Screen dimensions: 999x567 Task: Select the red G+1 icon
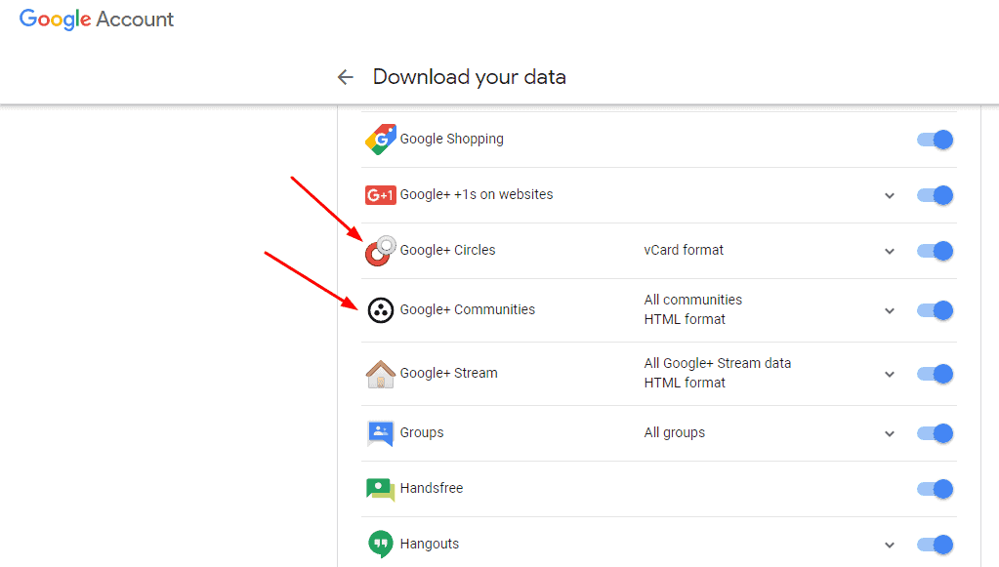click(x=380, y=195)
